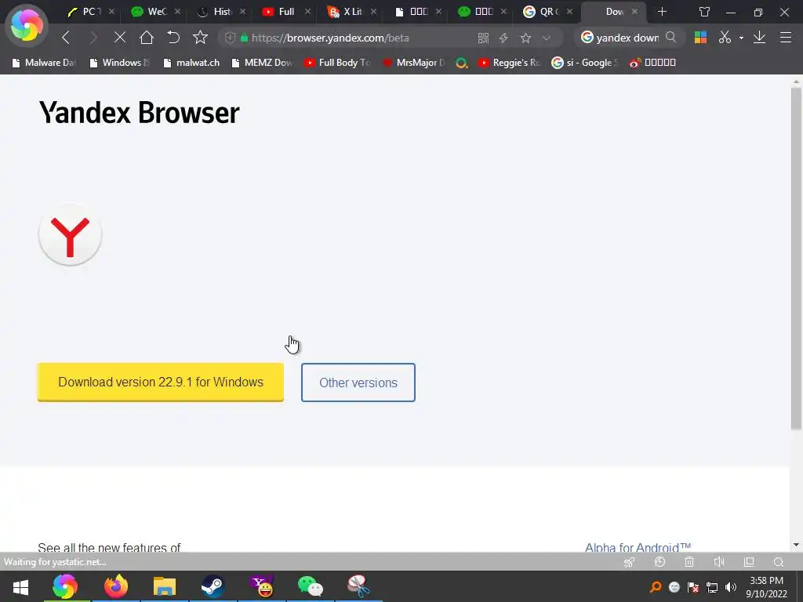The height and width of the screenshot is (602, 803).
Task: Click the 360 browser profile logo
Action: [27, 26]
